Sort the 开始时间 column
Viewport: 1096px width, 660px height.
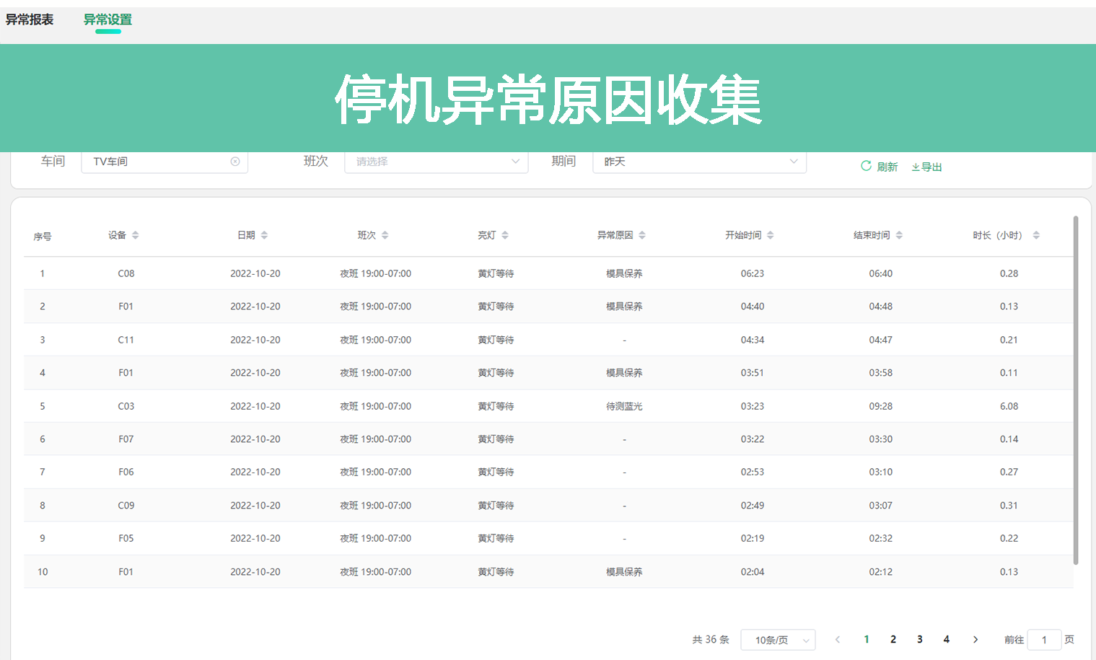[771, 234]
